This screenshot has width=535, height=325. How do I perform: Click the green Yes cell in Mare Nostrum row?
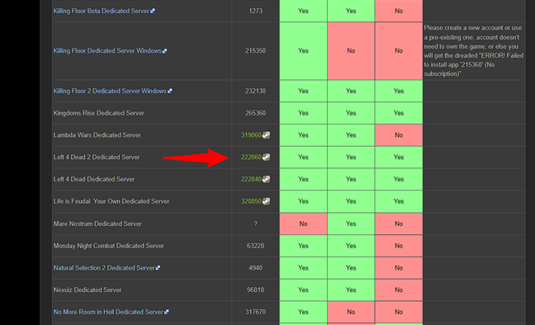coord(351,224)
